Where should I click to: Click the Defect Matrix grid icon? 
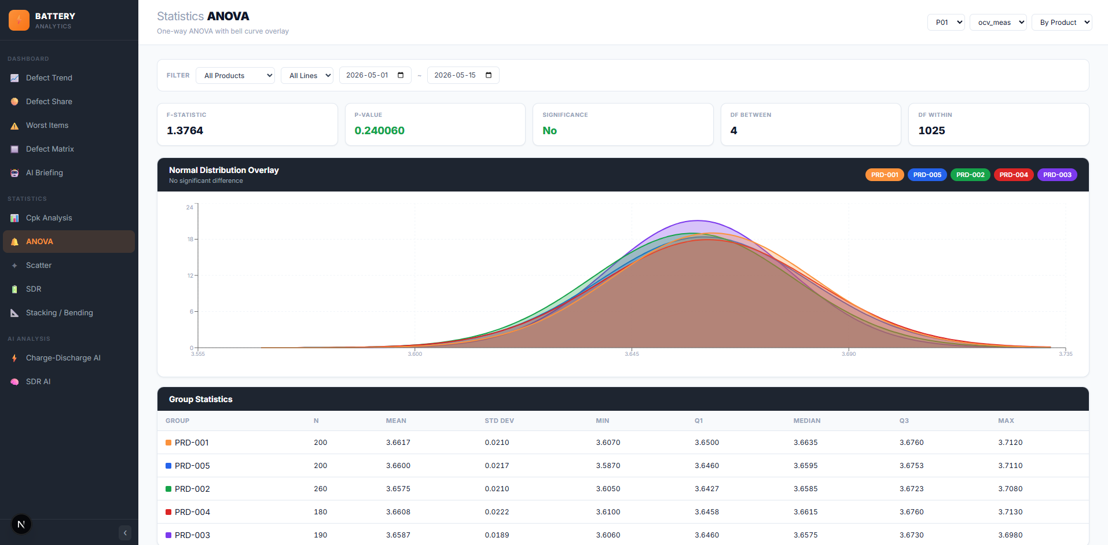14,149
